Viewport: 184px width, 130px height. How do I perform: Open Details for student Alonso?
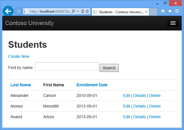tap(140, 106)
